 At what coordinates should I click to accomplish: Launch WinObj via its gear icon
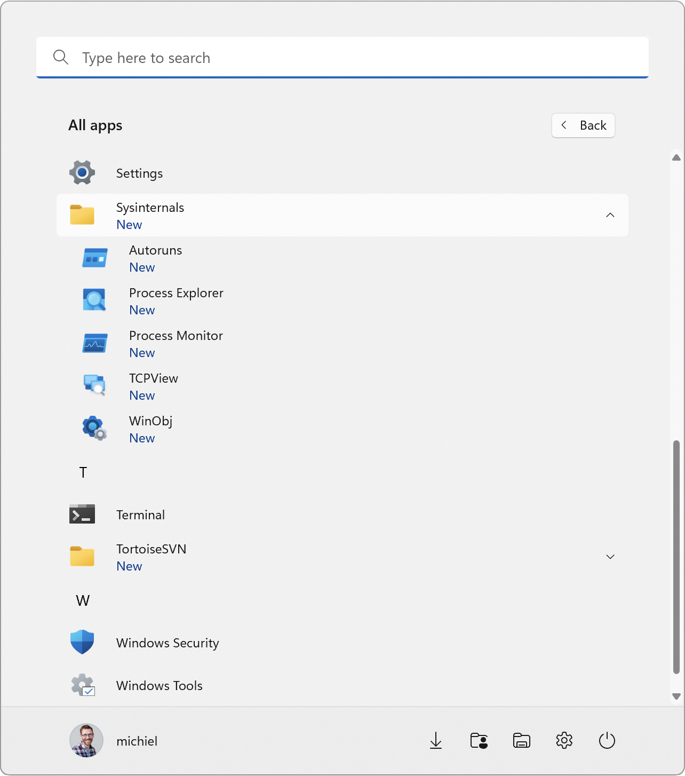click(x=95, y=428)
